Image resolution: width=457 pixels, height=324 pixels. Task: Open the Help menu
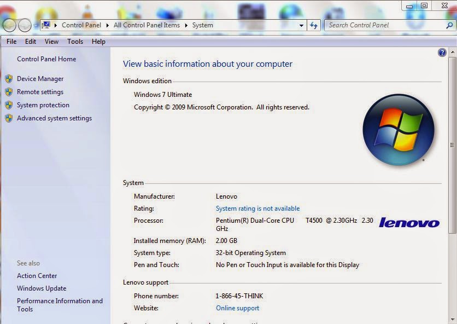(x=98, y=42)
